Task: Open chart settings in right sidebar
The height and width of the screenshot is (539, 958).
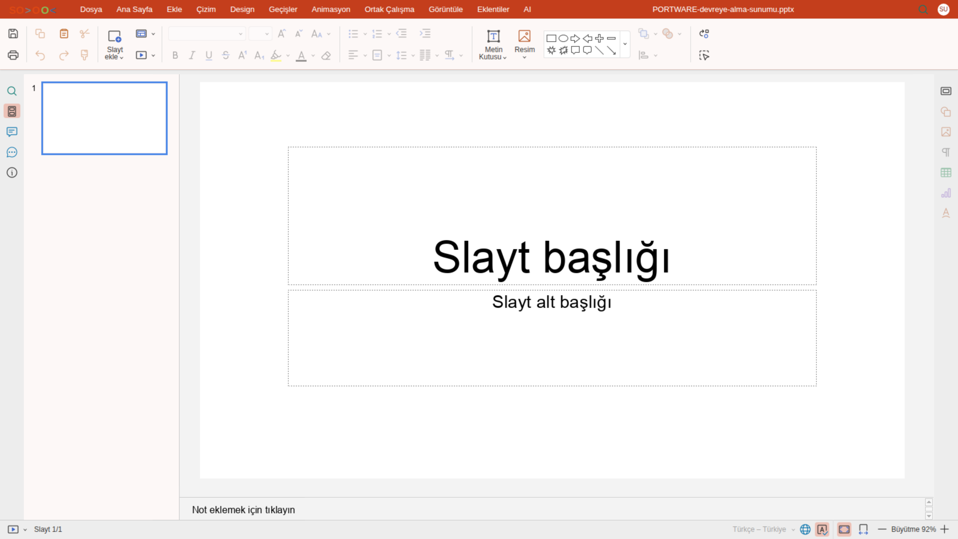Action: point(946,193)
